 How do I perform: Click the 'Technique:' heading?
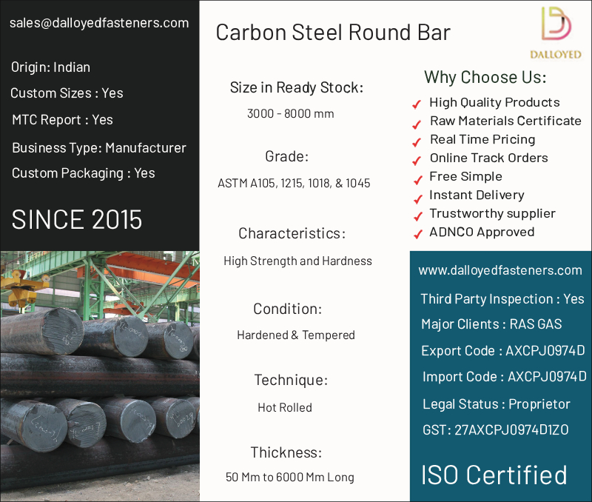click(x=291, y=380)
